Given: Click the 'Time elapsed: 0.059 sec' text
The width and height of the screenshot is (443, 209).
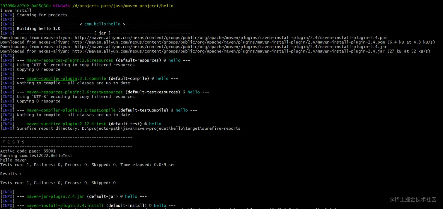Looking at the screenshot, I should click(x=148, y=165).
